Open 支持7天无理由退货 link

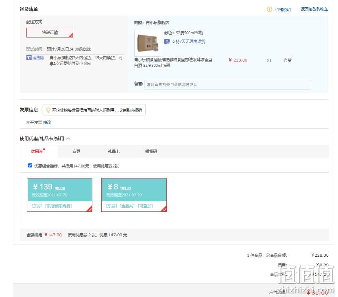(x=188, y=42)
